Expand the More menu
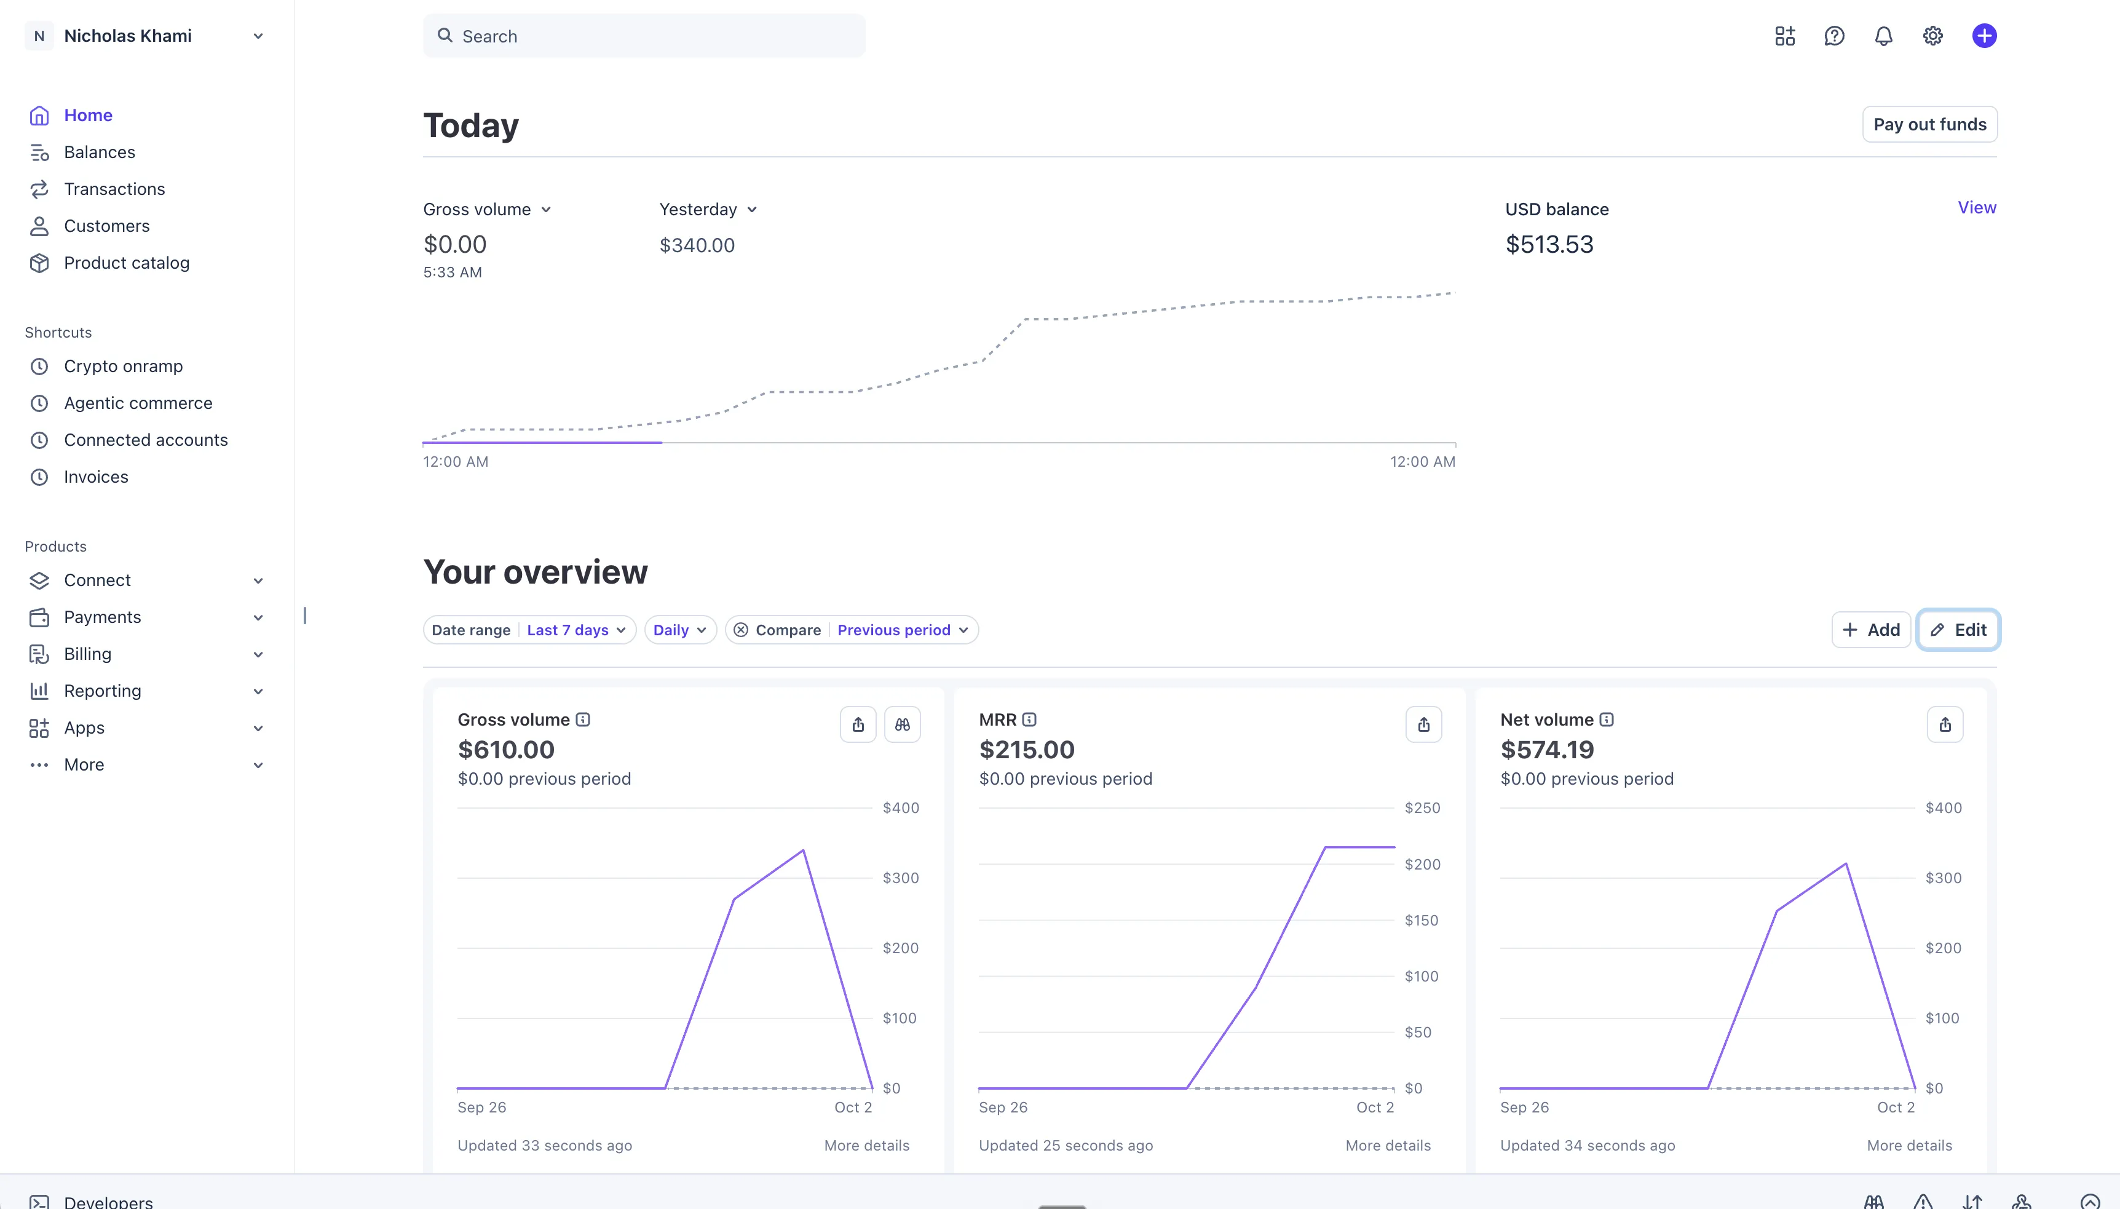Screen dimensions: 2120x1209 pyautogui.click(x=146, y=766)
